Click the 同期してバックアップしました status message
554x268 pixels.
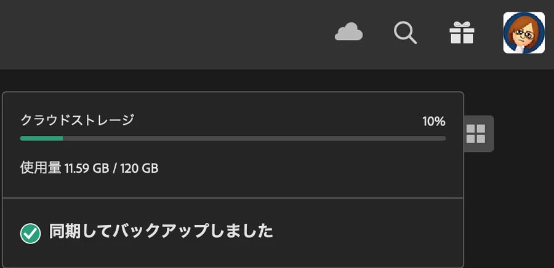point(161,232)
